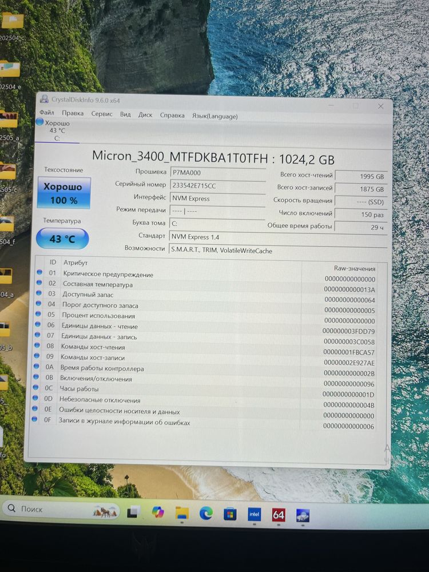Click the power-on hours value 29 ч
The height and width of the screenshot is (572, 429).
tap(361, 227)
